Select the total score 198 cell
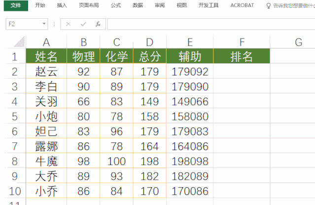 [150, 161]
